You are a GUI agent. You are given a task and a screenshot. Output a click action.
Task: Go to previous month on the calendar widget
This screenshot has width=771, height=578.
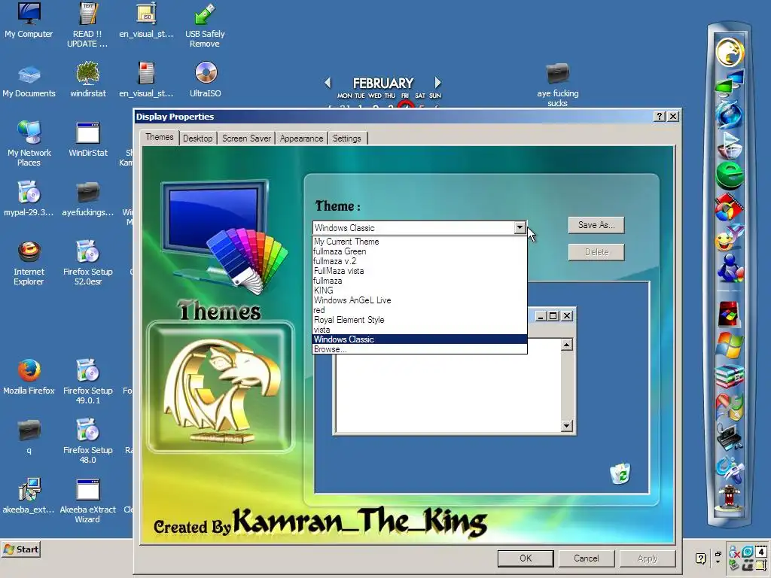point(328,83)
